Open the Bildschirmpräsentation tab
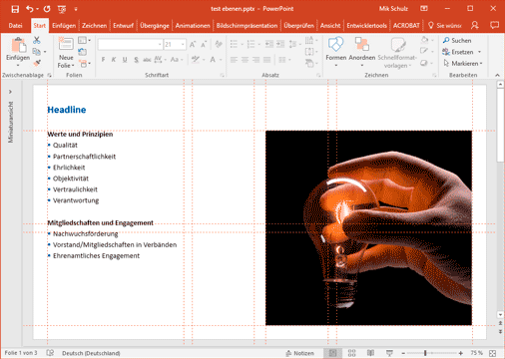Image resolution: width=505 pixels, height=359 pixels. point(247,26)
